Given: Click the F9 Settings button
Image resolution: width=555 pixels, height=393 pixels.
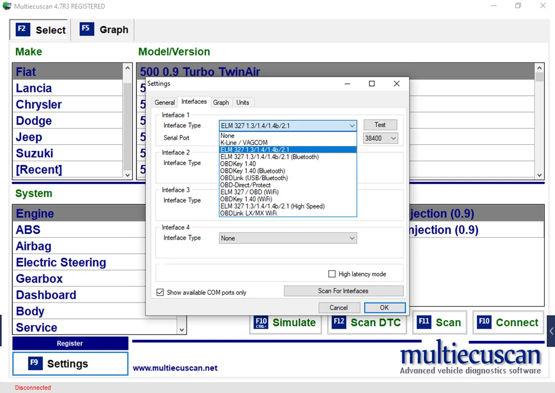Looking at the screenshot, I should 70,364.
